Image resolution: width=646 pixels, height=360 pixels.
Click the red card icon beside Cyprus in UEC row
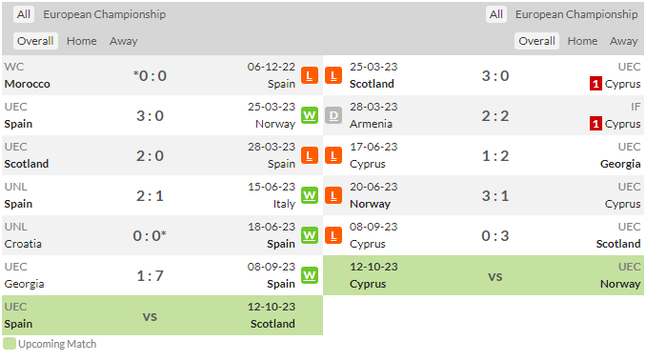pyautogui.click(x=596, y=84)
